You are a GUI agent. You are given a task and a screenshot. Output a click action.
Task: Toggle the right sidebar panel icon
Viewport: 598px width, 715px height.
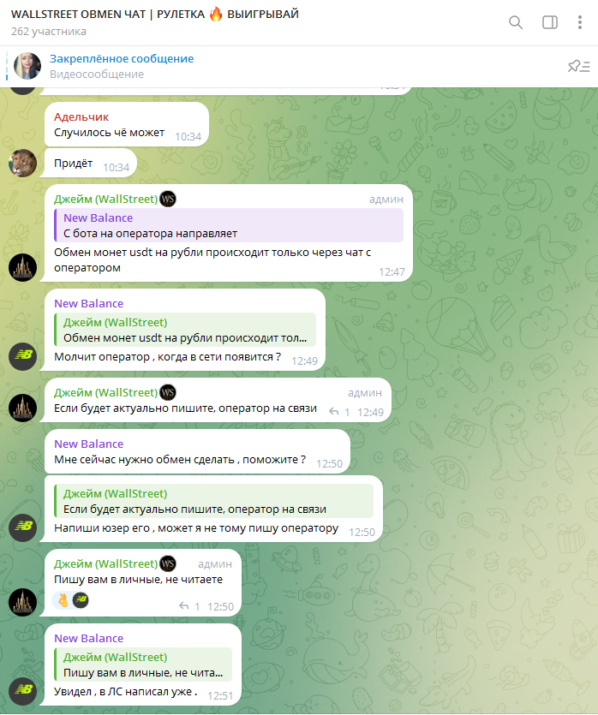(x=550, y=22)
